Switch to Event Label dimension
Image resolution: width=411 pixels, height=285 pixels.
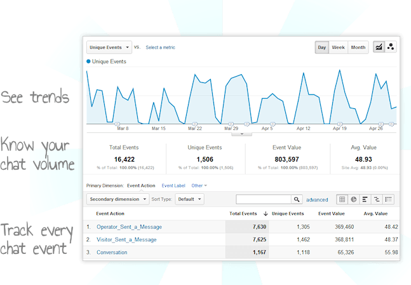(x=173, y=186)
